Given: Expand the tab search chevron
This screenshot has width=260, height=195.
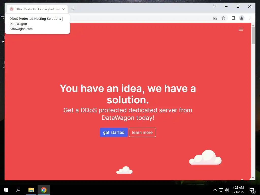Looking at the screenshot, I should (215, 6).
